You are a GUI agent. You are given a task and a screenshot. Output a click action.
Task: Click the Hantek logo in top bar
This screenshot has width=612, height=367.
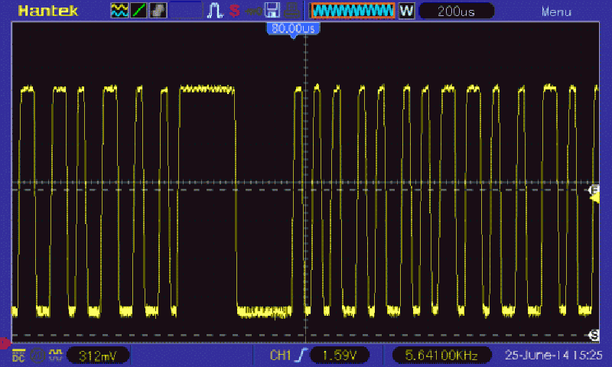point(46,11)
